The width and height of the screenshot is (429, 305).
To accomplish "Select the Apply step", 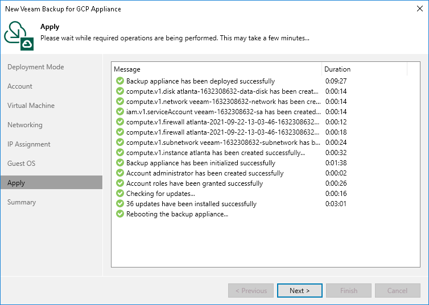I will pos(51,182).
